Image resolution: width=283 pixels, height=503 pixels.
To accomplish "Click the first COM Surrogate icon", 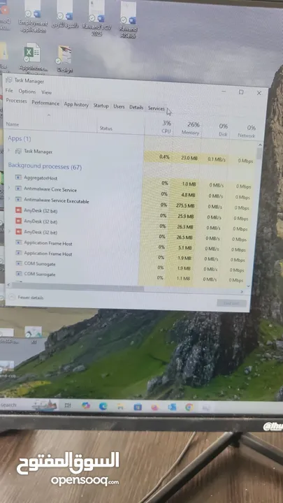I will click(19, 263).
